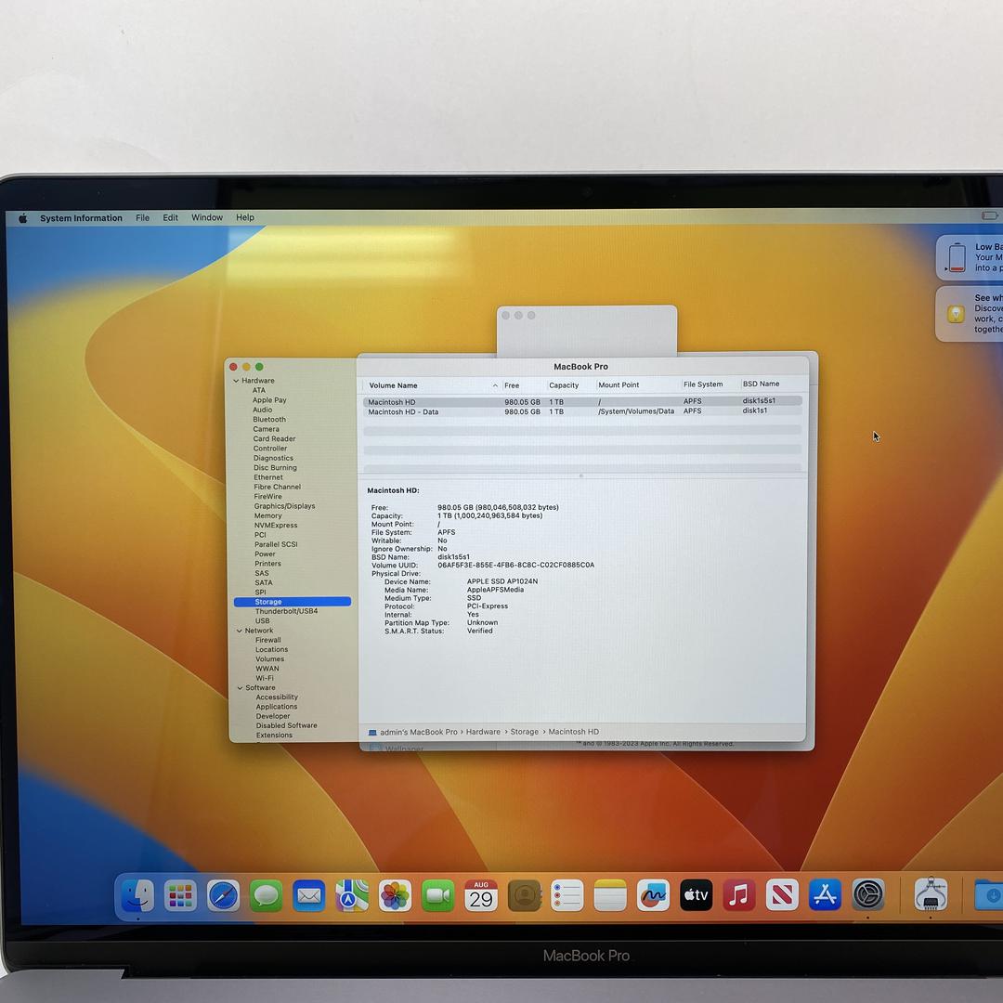Open the Calendar showing AUG 29
Viewport: 1003px width, 1003px height.
(x=481, y=895)
